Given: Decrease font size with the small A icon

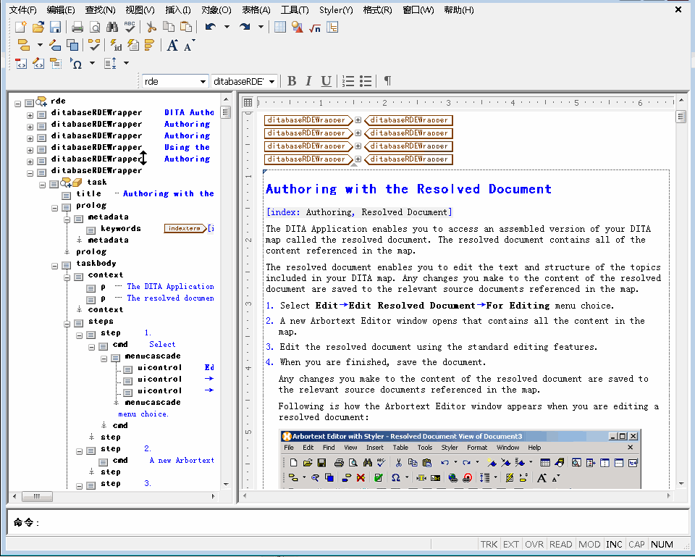Looking at the screenshot, I should [189, 45].
